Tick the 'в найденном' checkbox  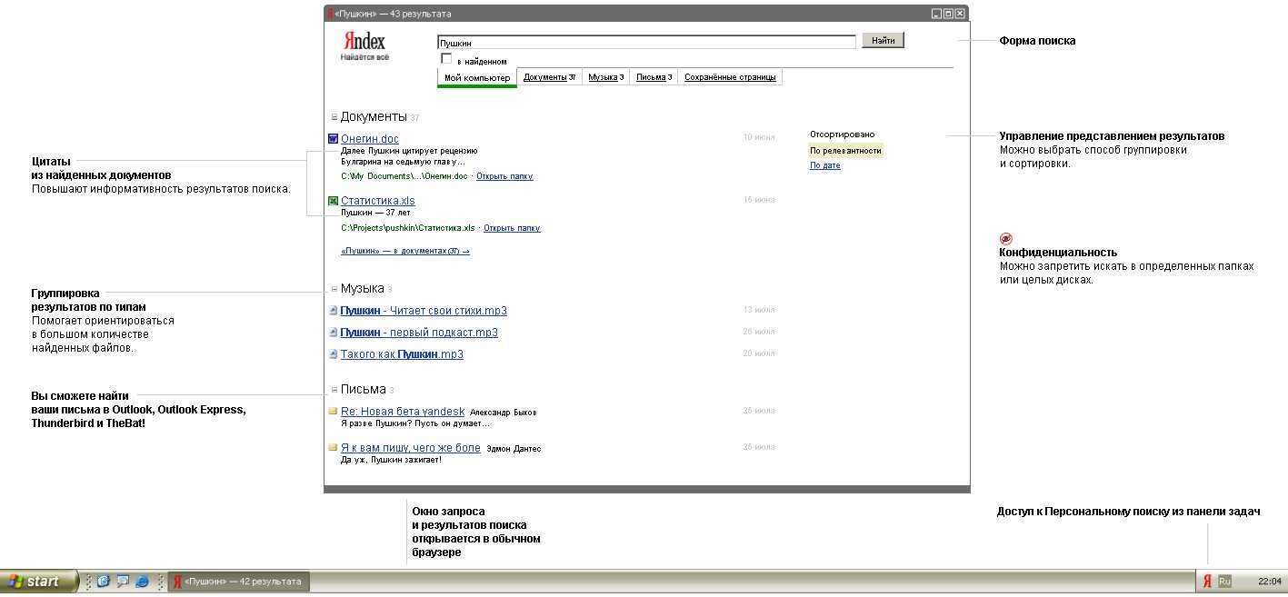pos(446,59)
